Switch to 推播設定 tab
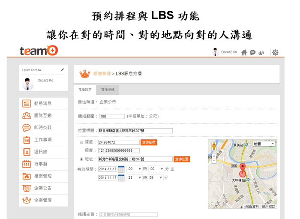Screen dimensions: 300x219 85,90
